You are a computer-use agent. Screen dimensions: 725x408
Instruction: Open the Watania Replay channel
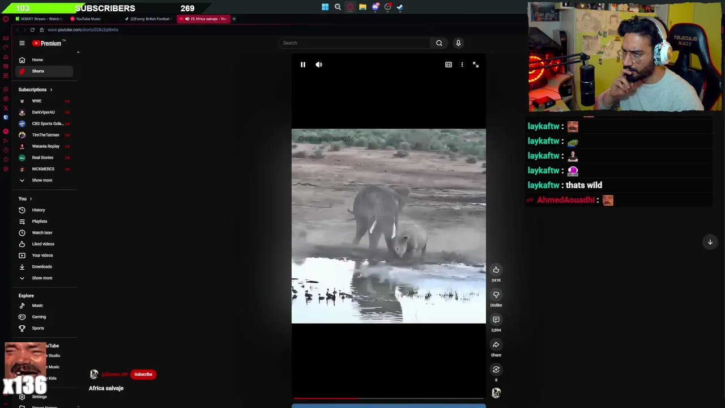pyautogui.click(x=44, y=146)
